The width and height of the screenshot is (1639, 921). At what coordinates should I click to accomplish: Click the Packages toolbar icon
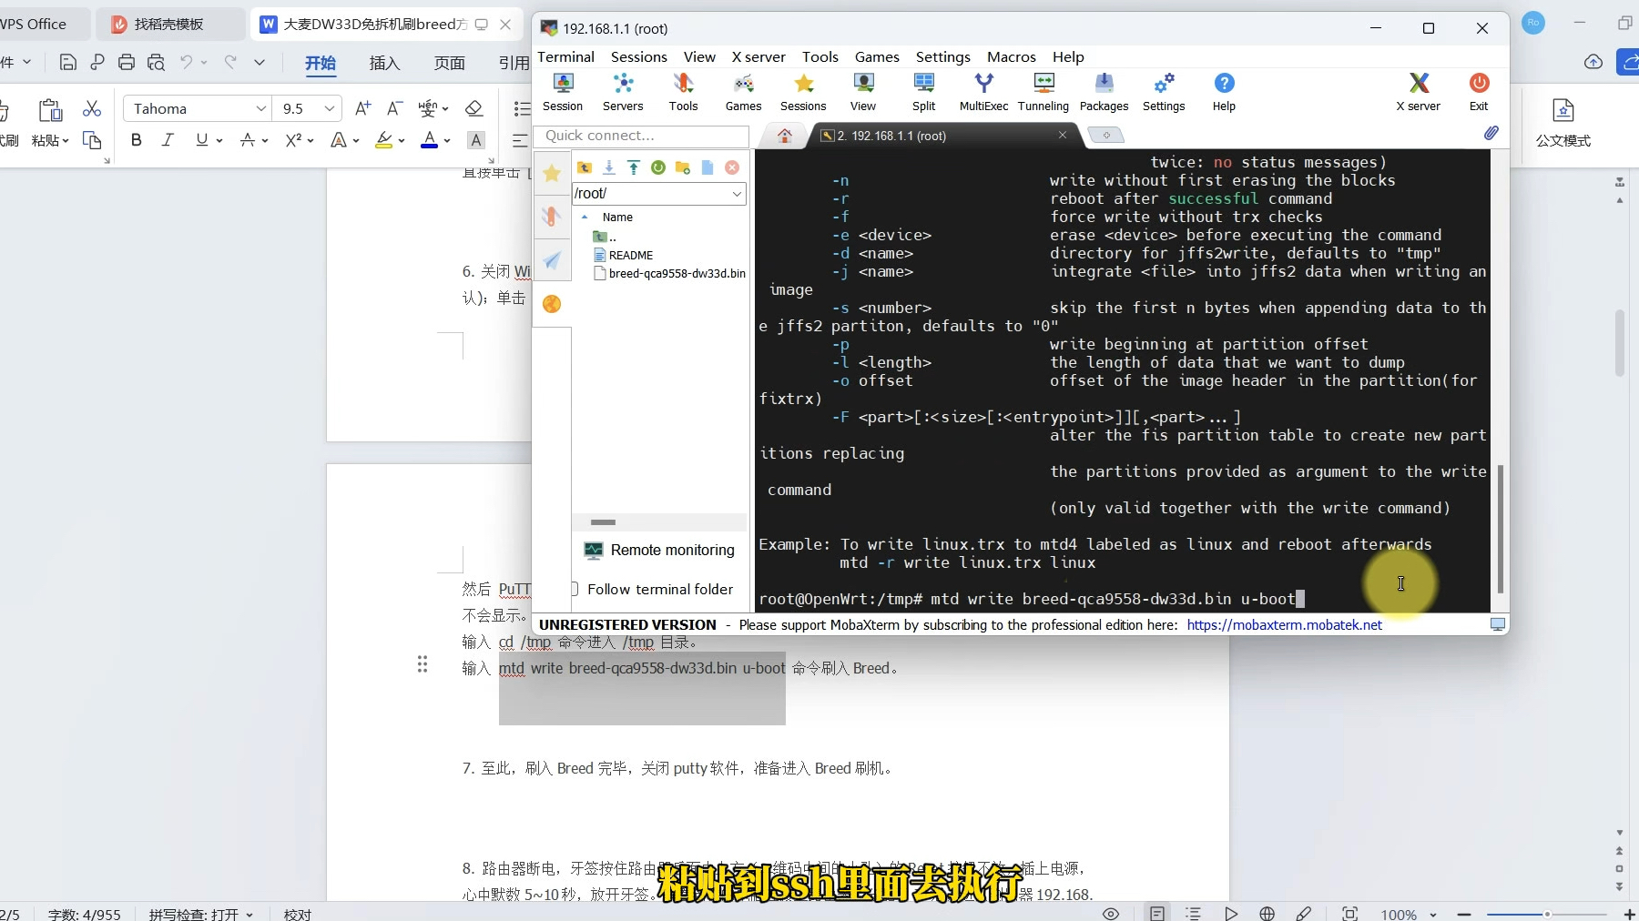tap(1104, 93)
